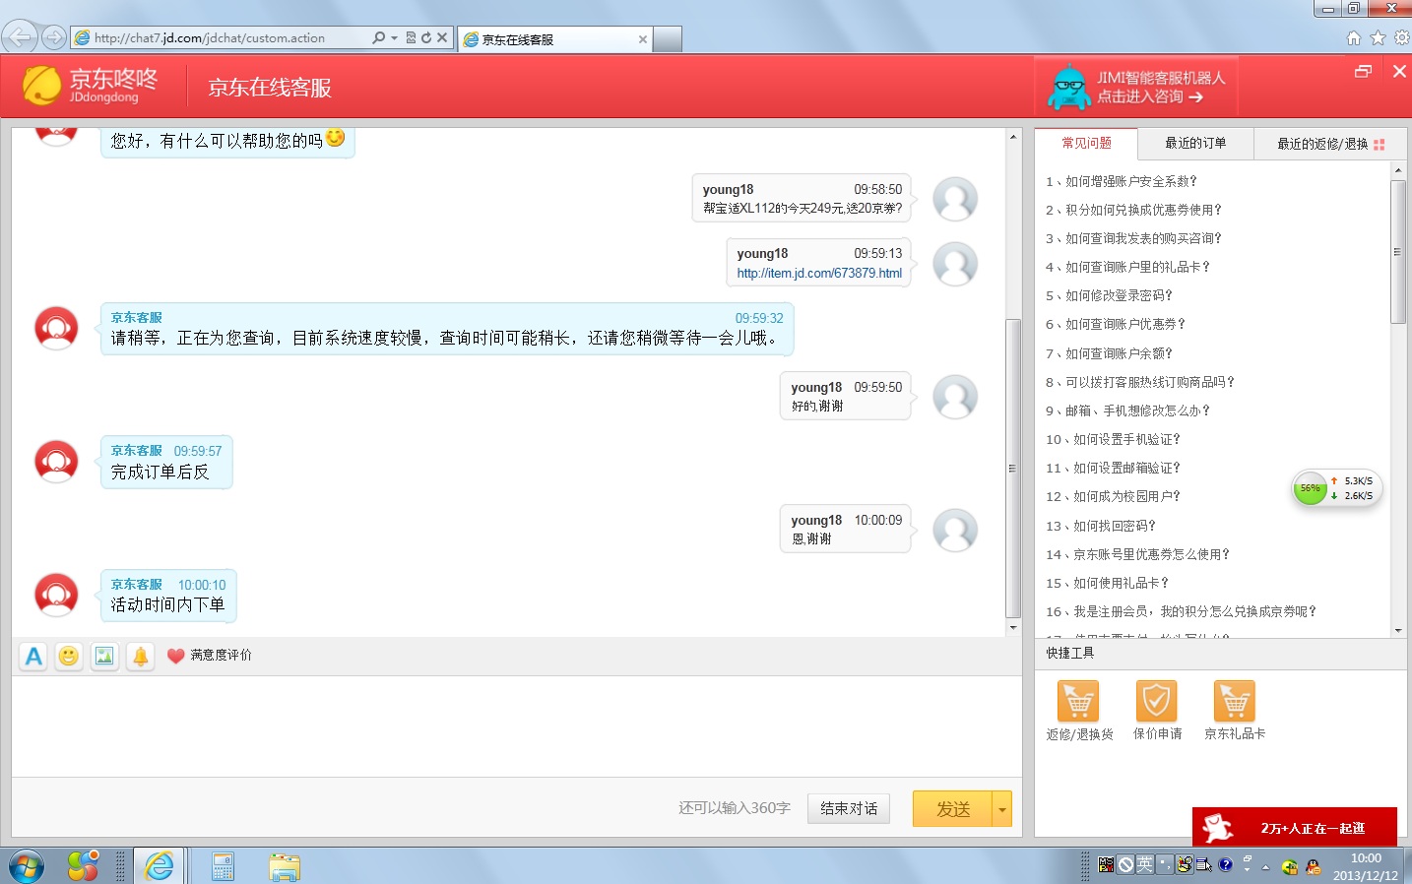The image size is (1412, 884).
Task: Open FAQ 如何修改登录密码
Action: click(1110, 295)
